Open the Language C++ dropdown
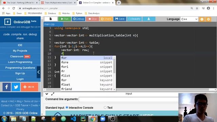This screenshot has width=217, height=122. coord(189,19)
